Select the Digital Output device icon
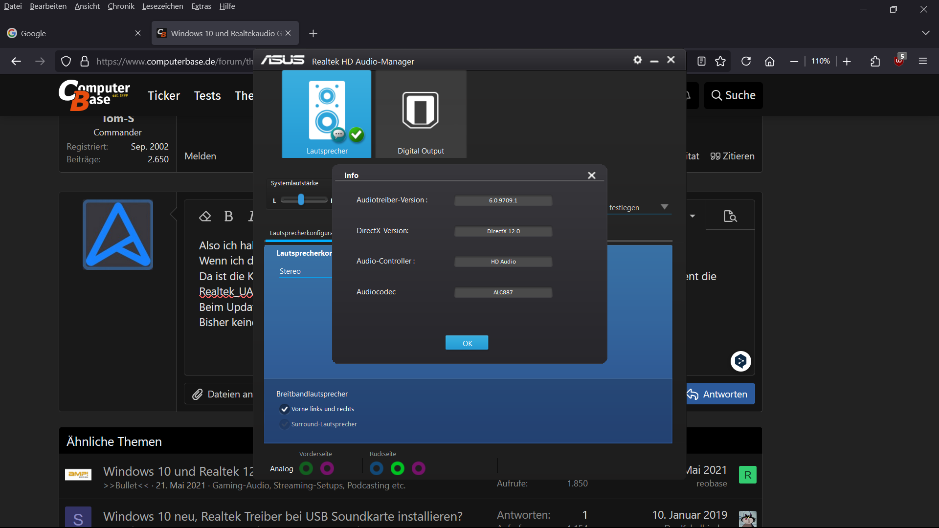 pos(421,114)
